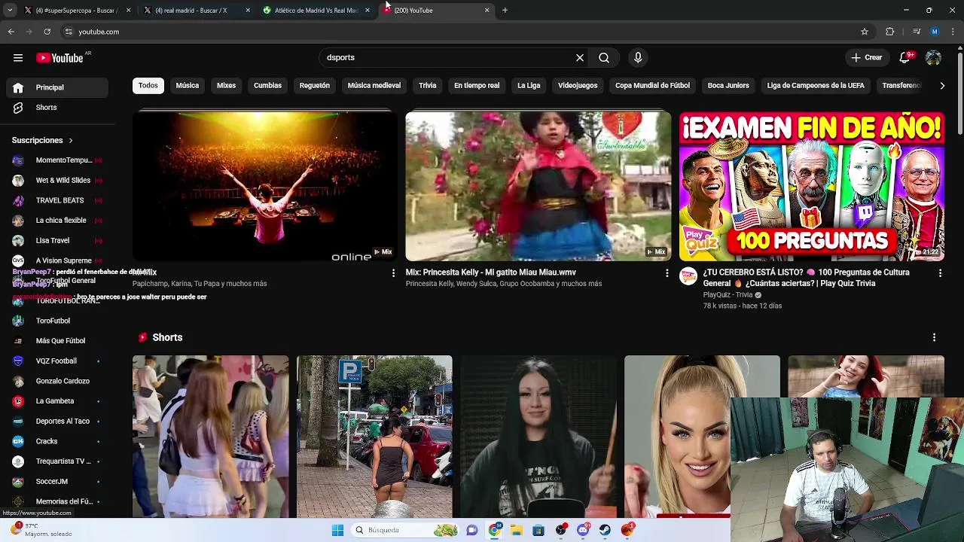Open the Cracks channel
Image resolution: width=964 pixels, height=542 pixels.
pos(57,441)
